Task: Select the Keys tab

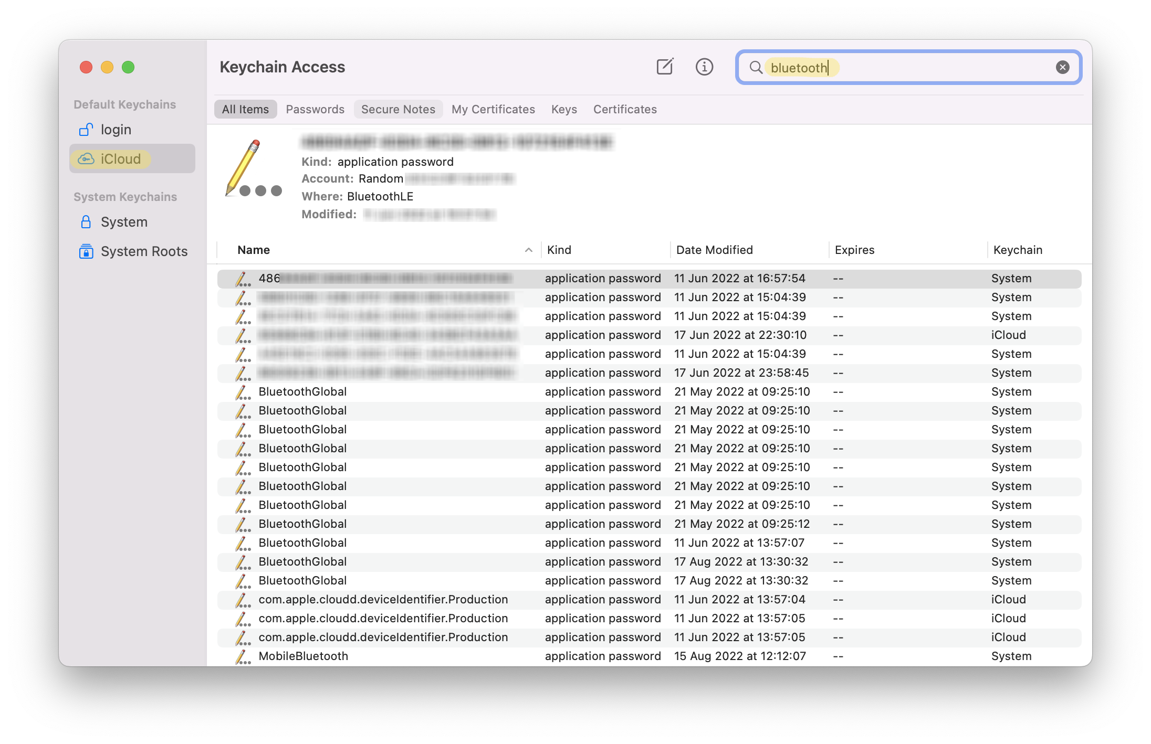Action: point(563,109)
